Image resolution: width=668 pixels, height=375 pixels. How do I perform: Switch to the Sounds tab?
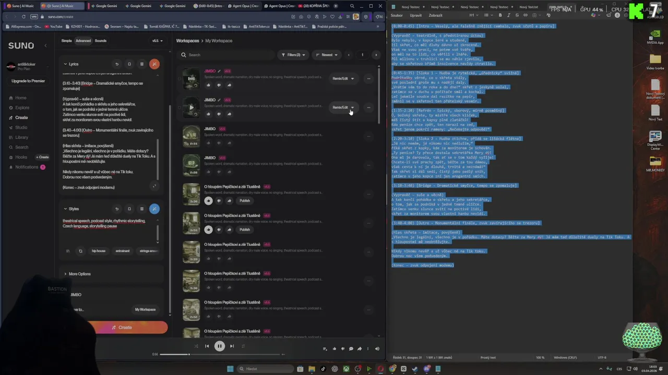point(101,41)
